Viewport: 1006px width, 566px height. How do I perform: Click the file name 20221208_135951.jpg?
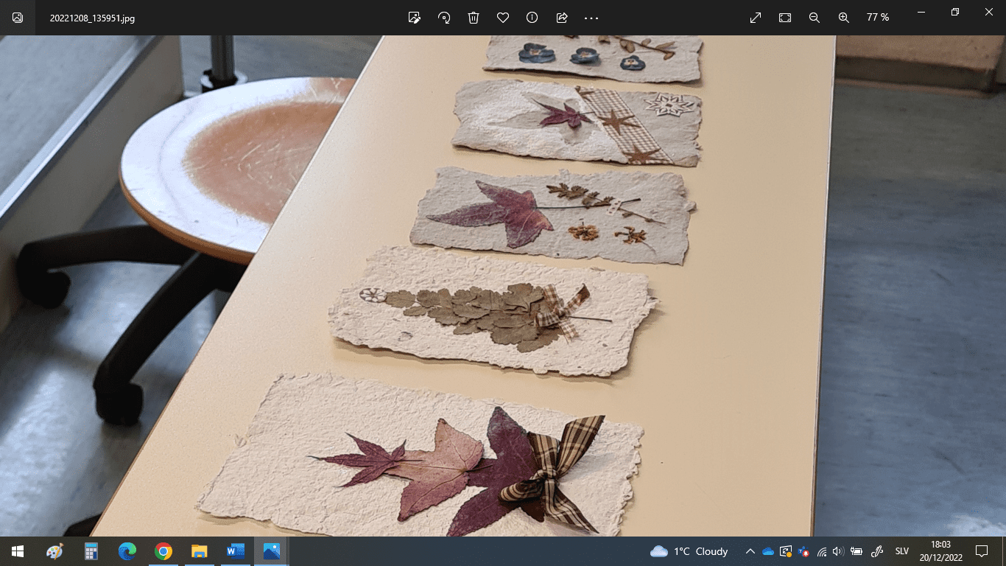click(92, 18)
